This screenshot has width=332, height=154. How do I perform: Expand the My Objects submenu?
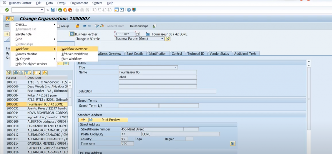coord(34,59)
